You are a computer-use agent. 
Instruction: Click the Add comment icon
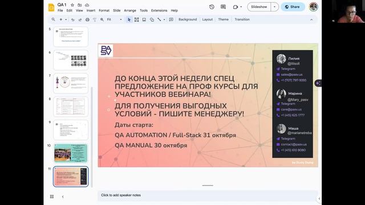coord(171,19)
